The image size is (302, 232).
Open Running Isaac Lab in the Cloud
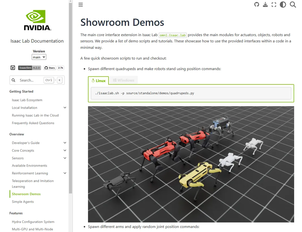click(35, 115)
